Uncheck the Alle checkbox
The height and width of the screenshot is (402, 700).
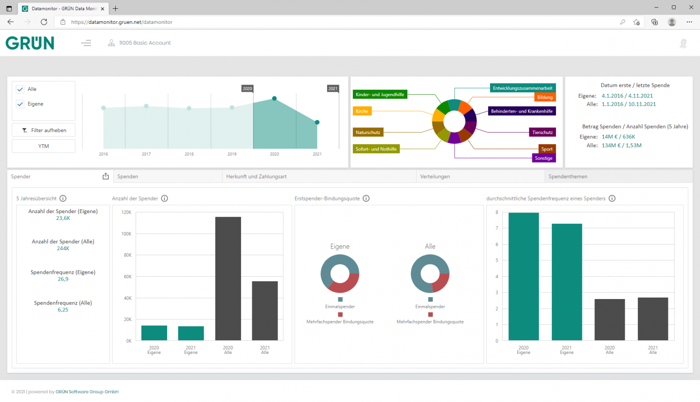pos(20,89)
